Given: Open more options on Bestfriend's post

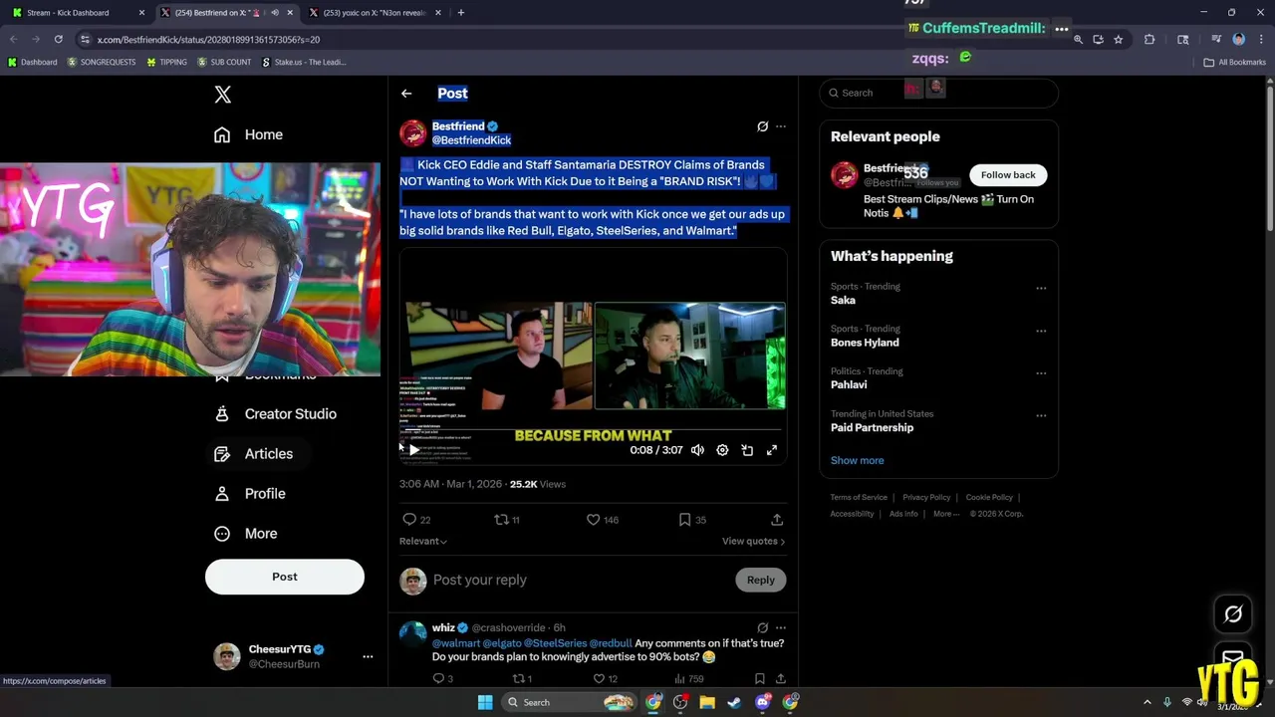Looking at the screenshot, I should point(781,126).
